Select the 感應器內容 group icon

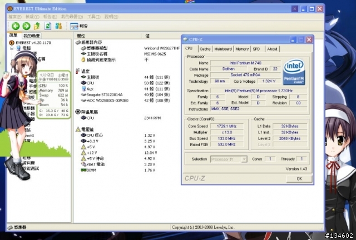pos(78,42)
